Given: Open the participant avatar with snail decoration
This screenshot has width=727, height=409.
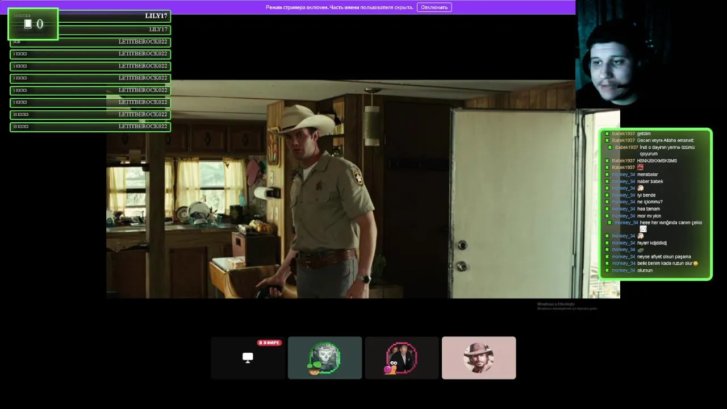Looking at the screenshot, I should [x=402, y=358].
